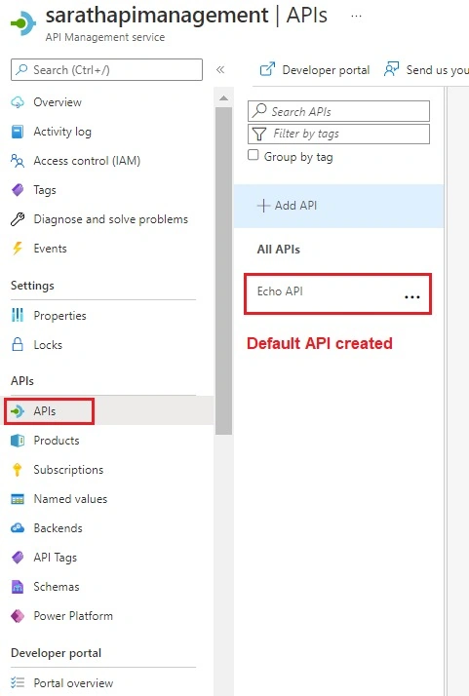469x696 pixels.
Task: Click the sidebar scroll up arrow
Action: pyautogui.click(x=224, y=98)
